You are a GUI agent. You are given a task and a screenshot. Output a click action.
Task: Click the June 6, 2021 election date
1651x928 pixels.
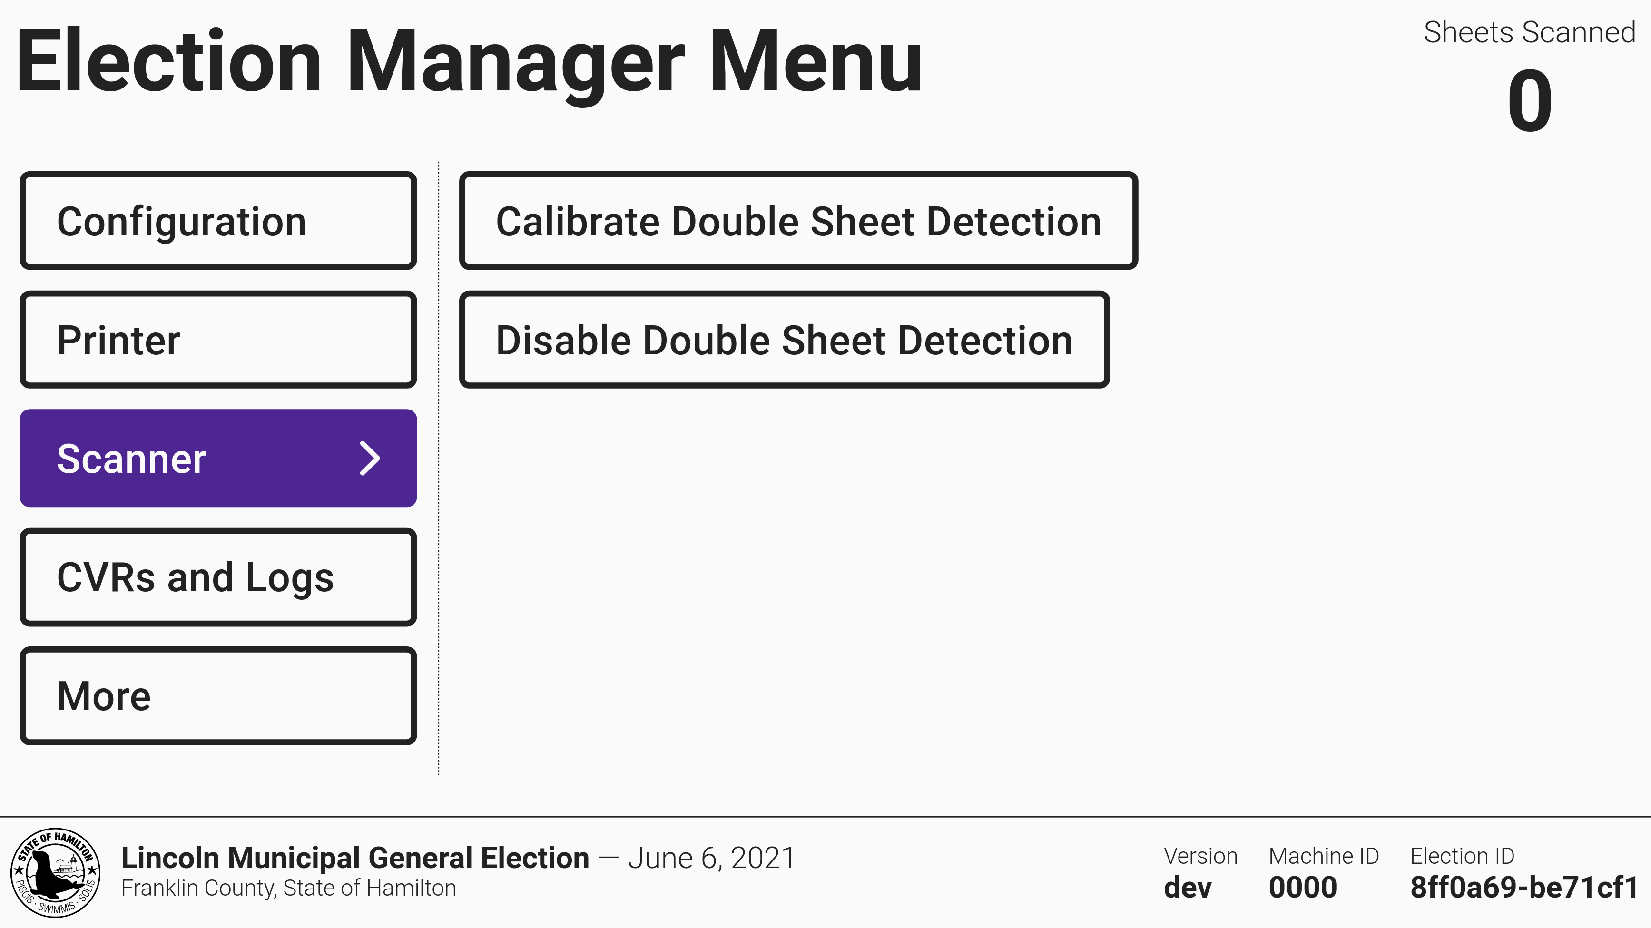[x=711, y=858]
